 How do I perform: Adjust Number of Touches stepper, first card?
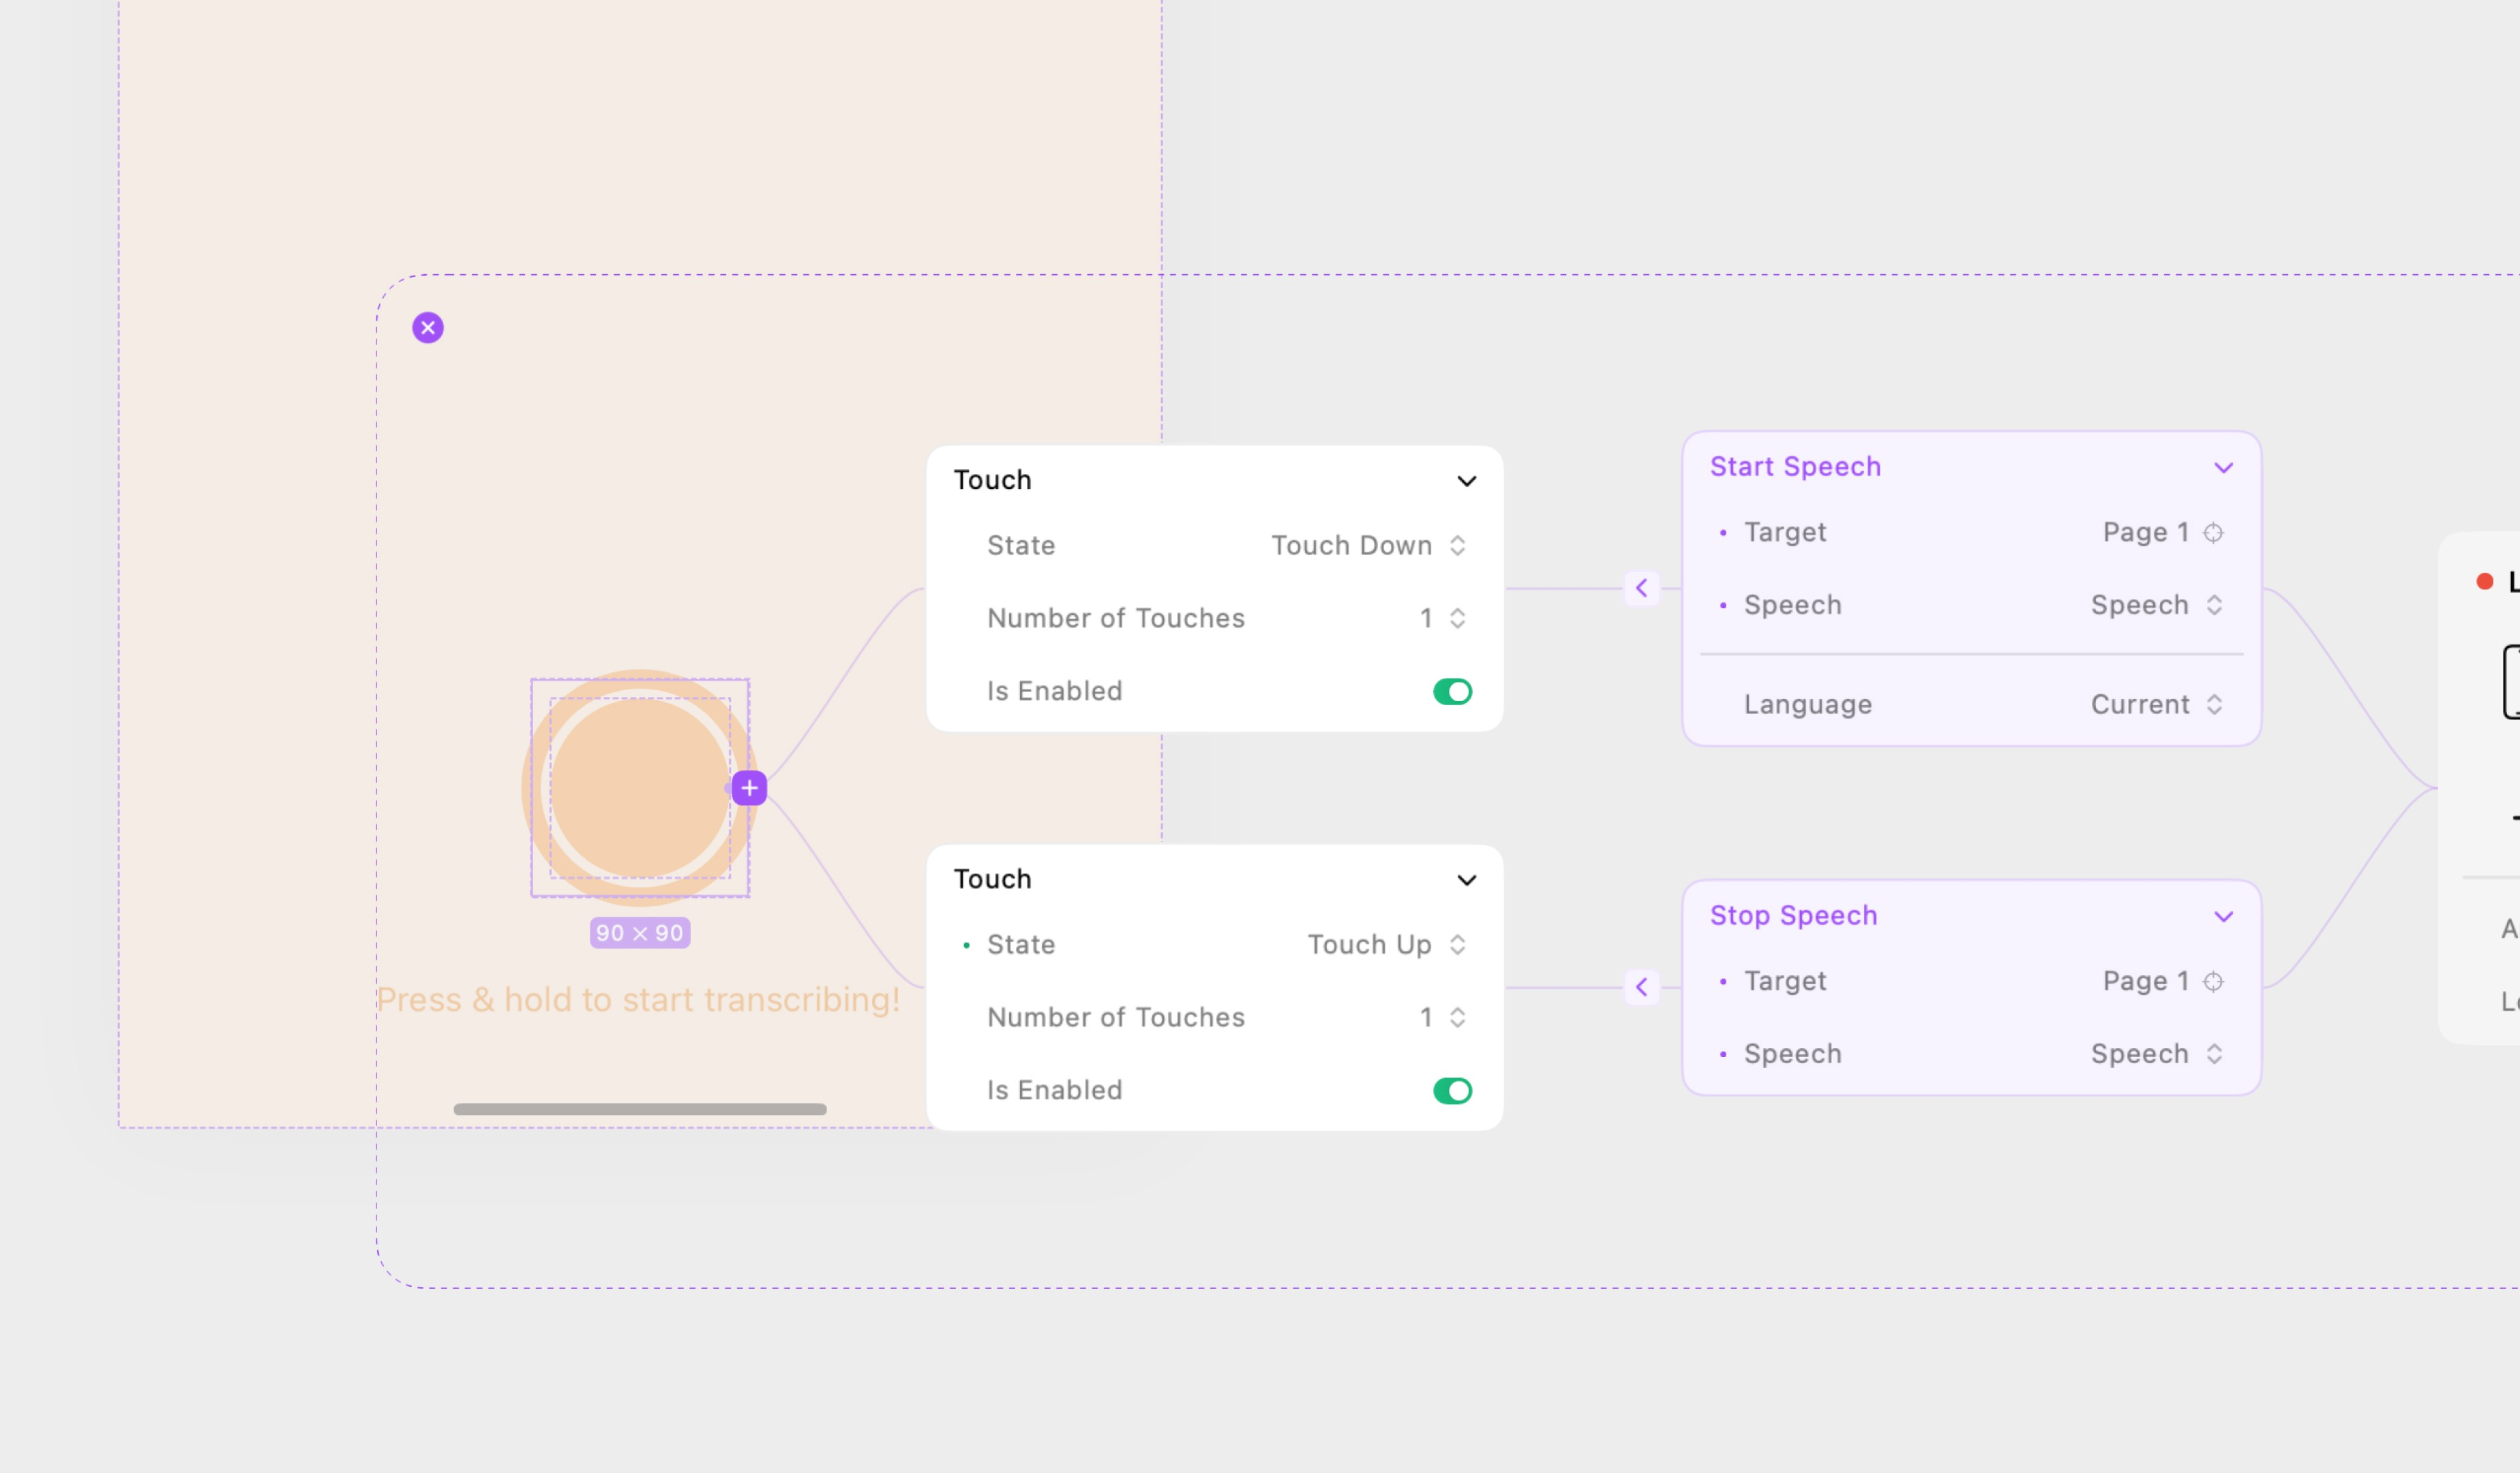1457,619
